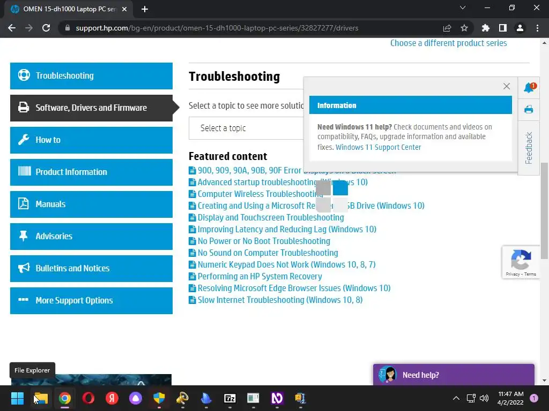Open the Windows Start menu

[17, 398]
